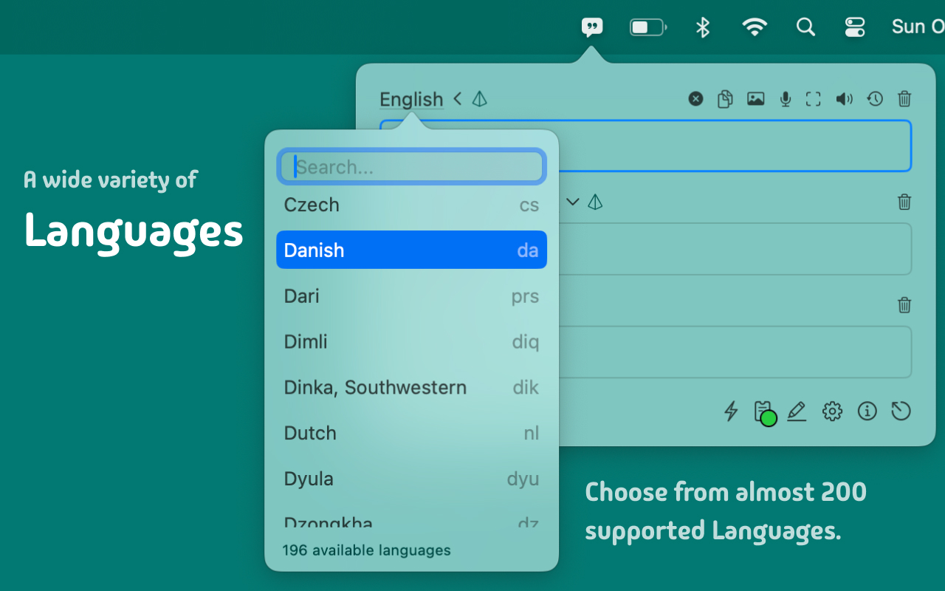Click the reset circular arrow icon
The image size is (945, 591).
tap(901, 411)
